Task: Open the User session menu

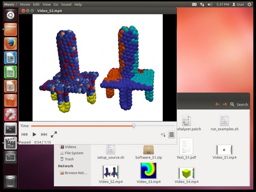Action: [x=238, y=4]
